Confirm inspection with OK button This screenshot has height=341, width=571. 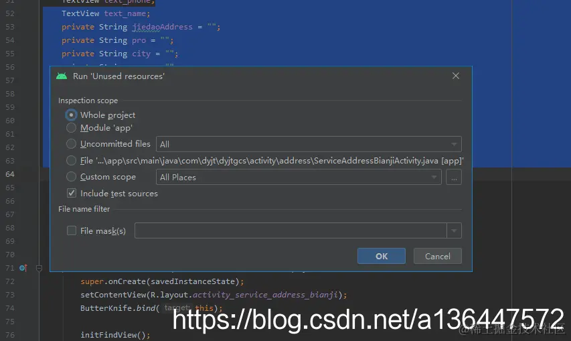point(382,256)
